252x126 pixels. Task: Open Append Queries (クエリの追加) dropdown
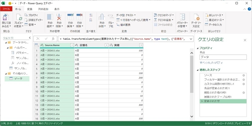coord(163,20)
